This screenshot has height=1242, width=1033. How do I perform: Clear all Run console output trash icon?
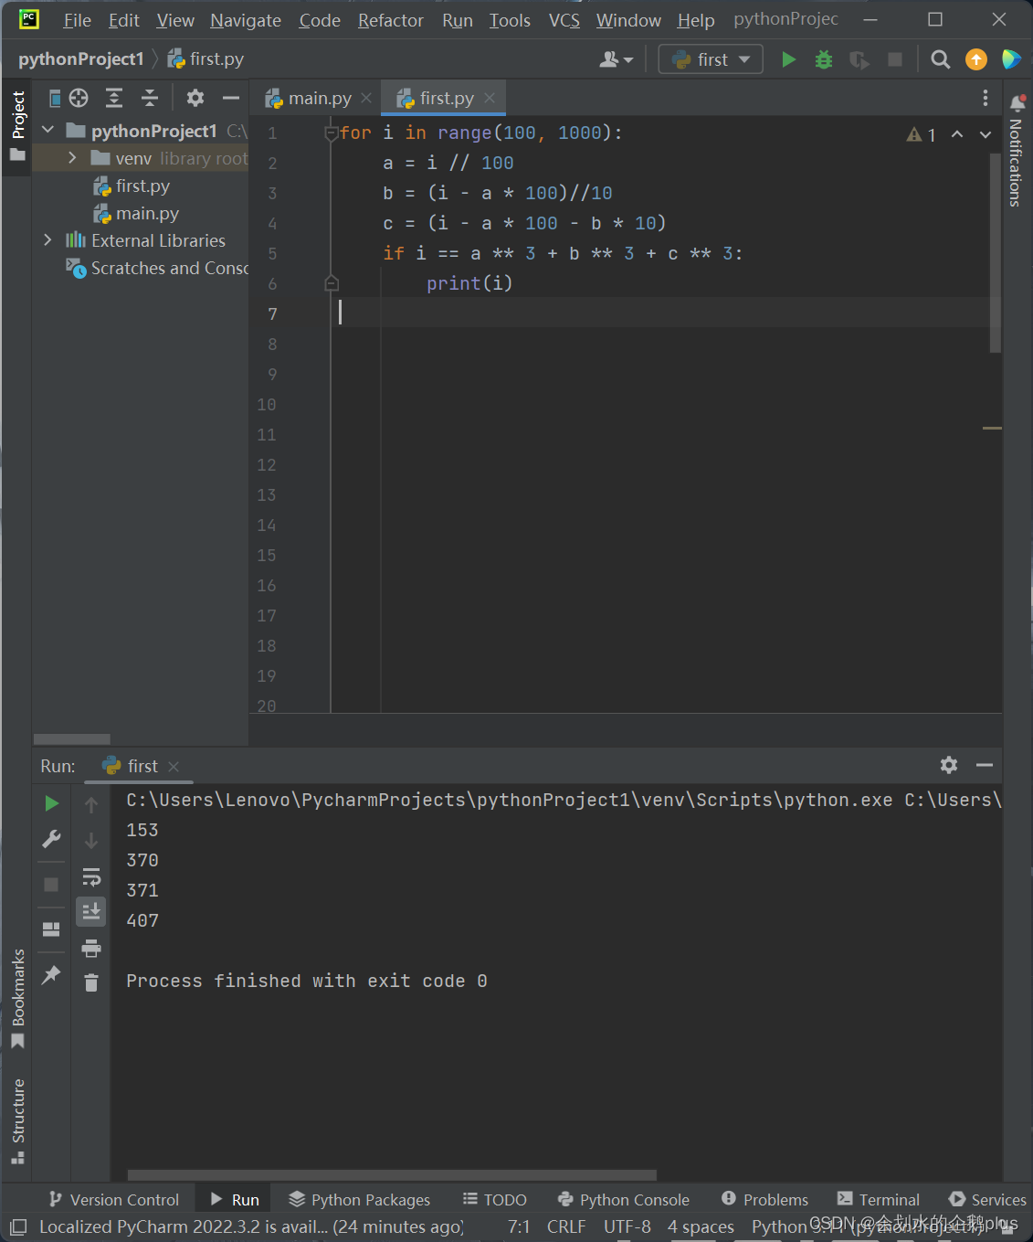(91, 982)
